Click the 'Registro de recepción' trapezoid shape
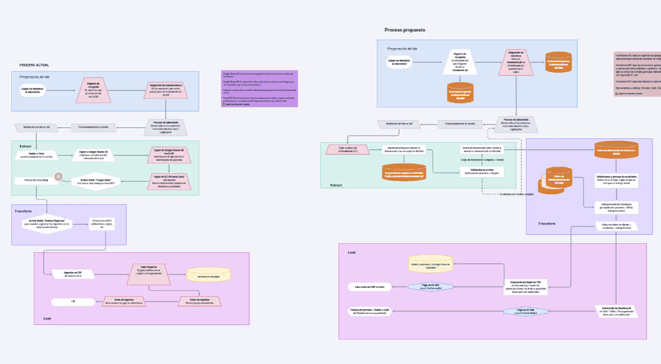Viewport: 661px width, 364px height. pyautogui.click(x=93, y=89)
